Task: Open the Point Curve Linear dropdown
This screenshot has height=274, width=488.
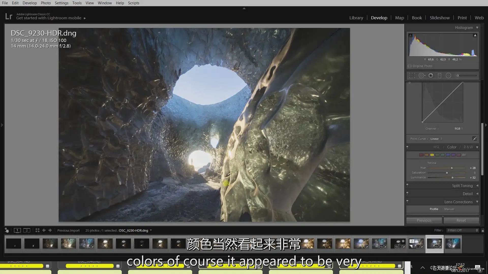Action: click(x=436, y=139)
